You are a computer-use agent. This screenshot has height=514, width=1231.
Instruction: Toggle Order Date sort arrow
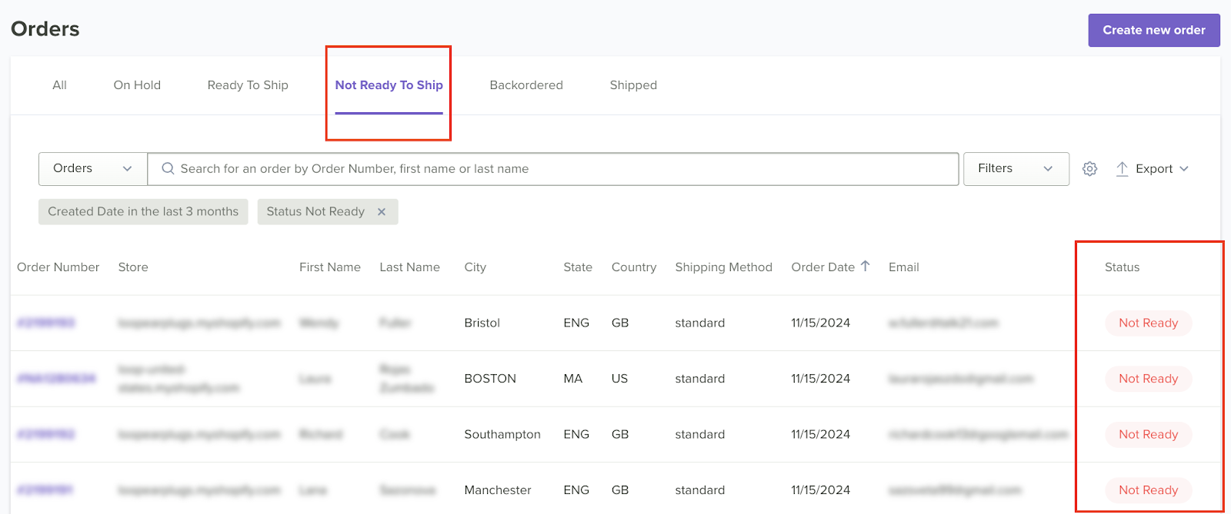865,266
